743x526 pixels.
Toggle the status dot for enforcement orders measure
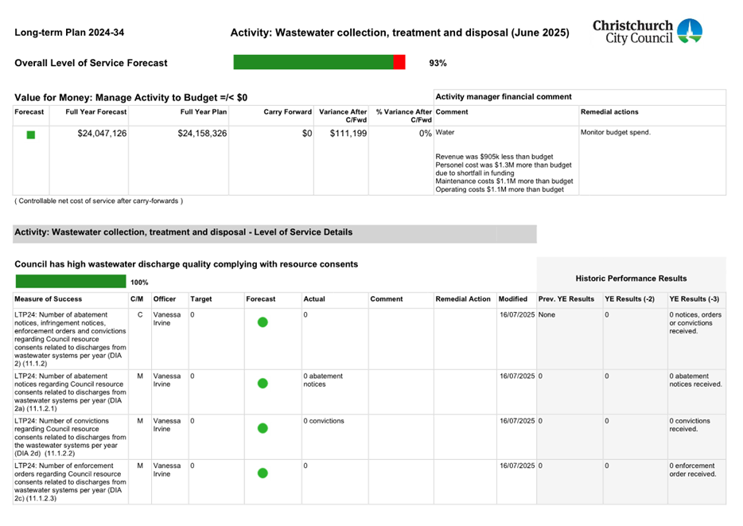coord(263,473)
